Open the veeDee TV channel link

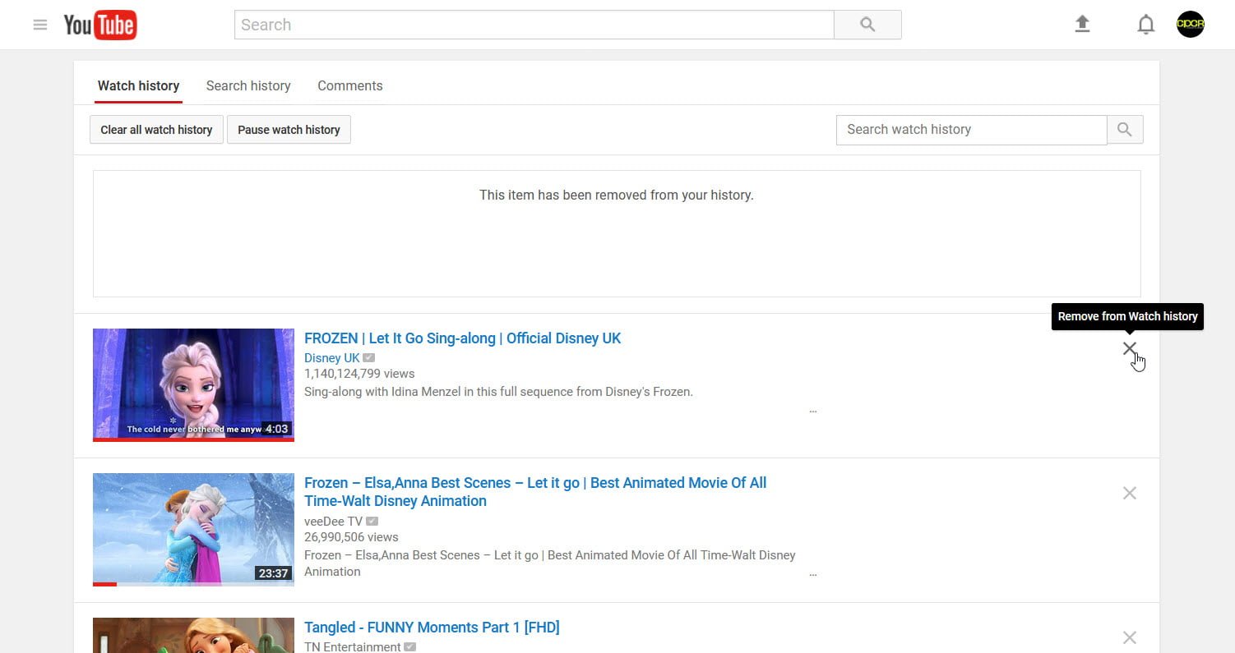click(333, 522)
